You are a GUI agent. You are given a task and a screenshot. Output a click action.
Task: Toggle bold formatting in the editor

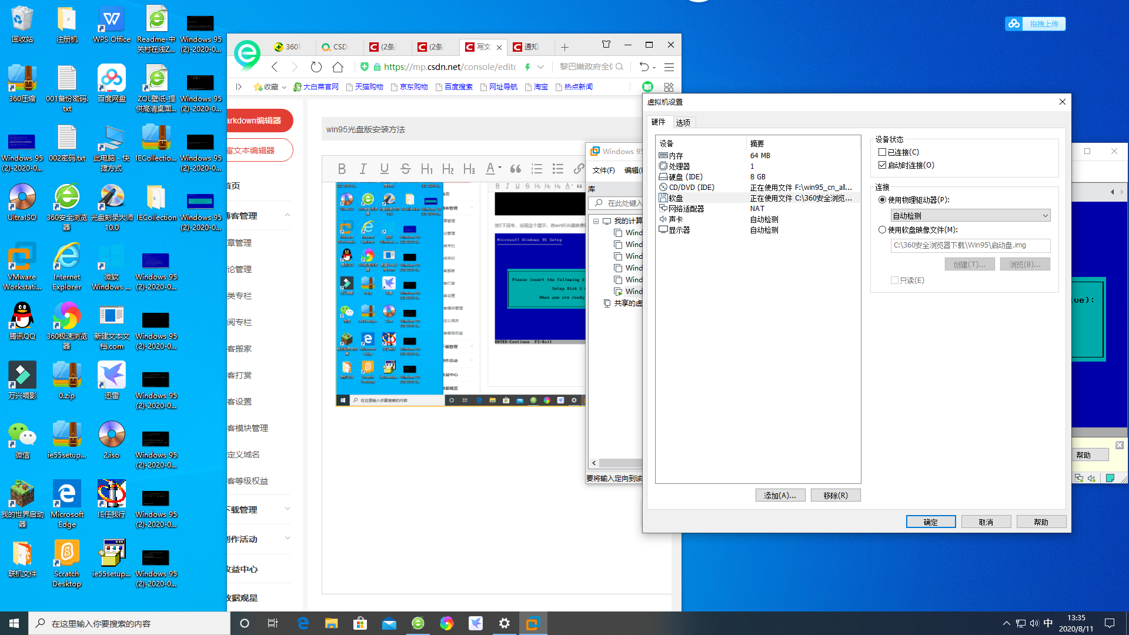(x=342, y=169)
